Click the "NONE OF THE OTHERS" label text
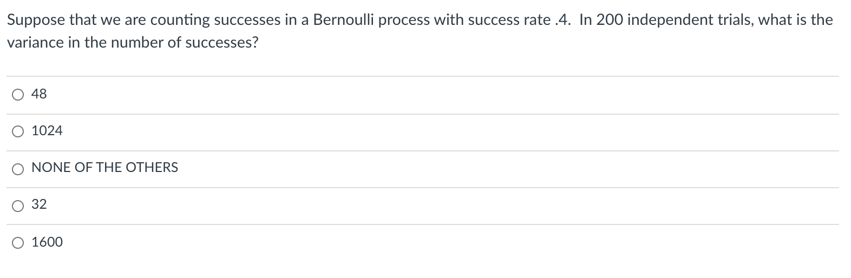The height and width of the screenshot is (278, 851). 104,168
